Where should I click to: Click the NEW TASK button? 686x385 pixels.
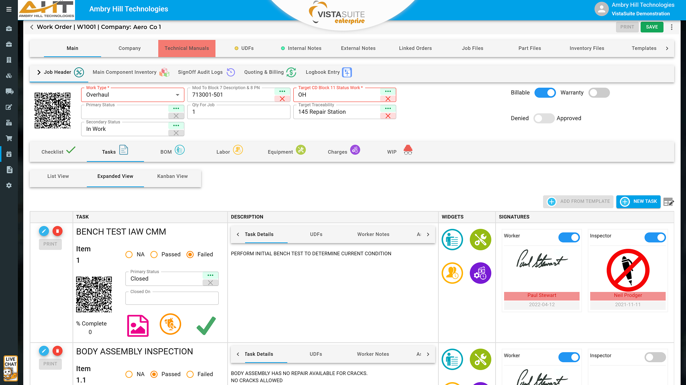638,201
